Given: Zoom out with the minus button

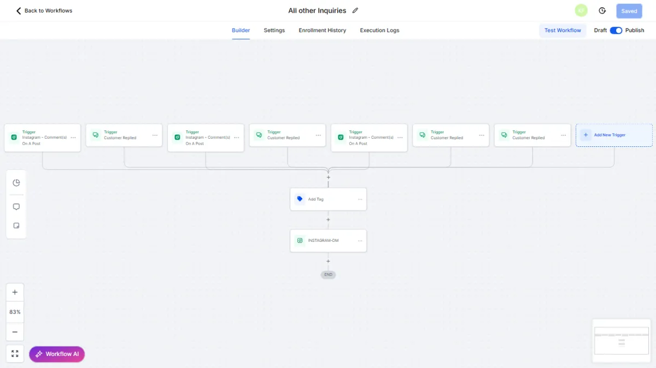Looking at the screenshot, I should click(15, 332).
